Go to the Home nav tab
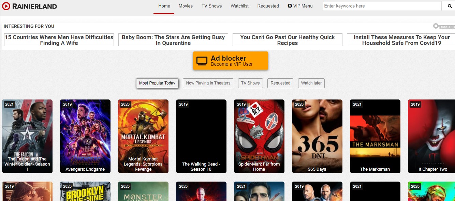This screenshot has height=201, width=455. coord(164,6)
